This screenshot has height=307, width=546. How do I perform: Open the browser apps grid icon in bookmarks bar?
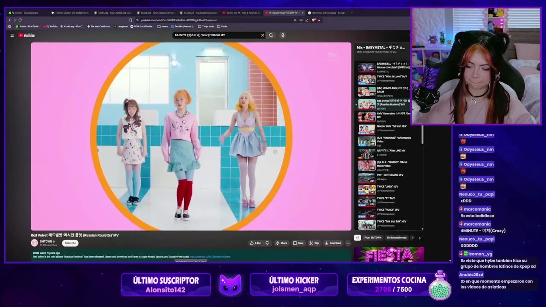click(x=9, y=26)
